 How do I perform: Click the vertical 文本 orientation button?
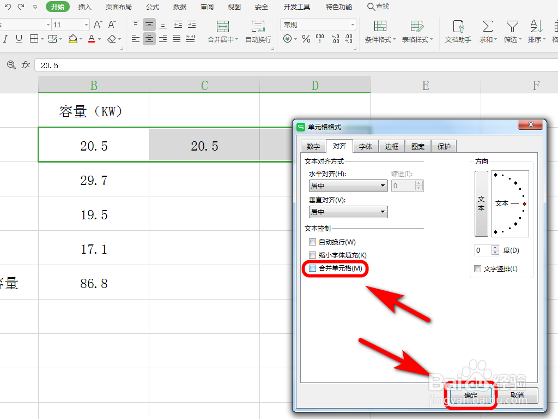click(481, 203)
